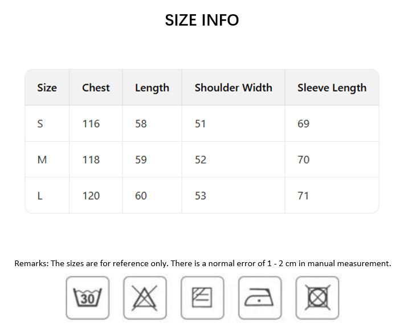This screenshot has width=408, height=327.
Task: Select the Length column header
Action: pos(152,88)
